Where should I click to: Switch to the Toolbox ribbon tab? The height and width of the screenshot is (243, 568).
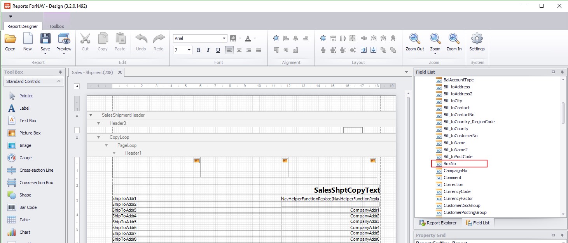[56, 26]
